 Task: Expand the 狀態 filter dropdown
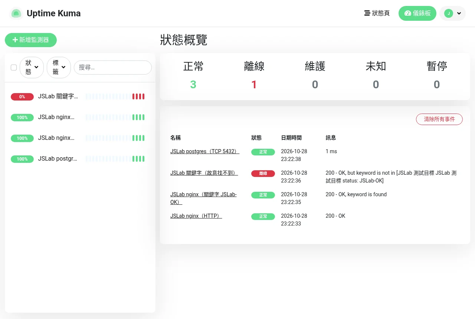[x=32, y=68]
